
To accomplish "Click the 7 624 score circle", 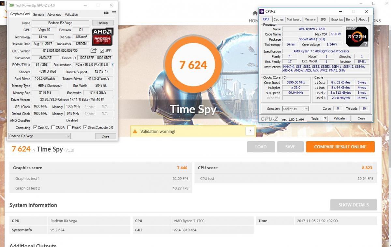I will [193, 64].
